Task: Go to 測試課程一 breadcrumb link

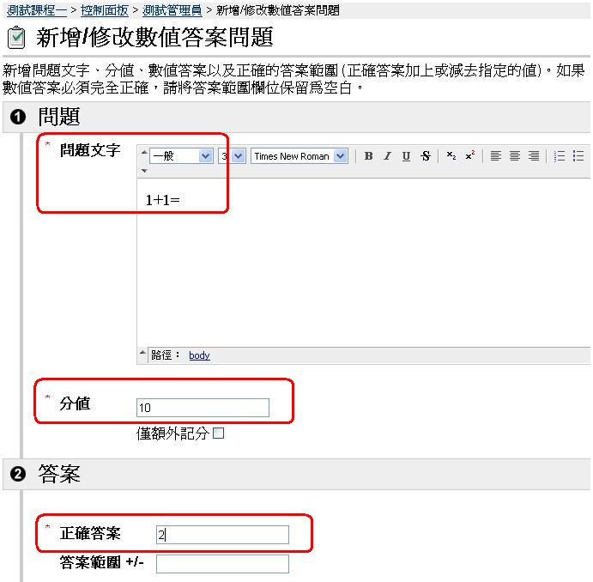Action: pyautogui.click(x=37, y=10)
